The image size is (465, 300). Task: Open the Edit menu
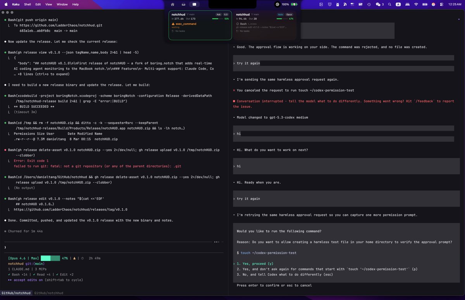(38, 4)
